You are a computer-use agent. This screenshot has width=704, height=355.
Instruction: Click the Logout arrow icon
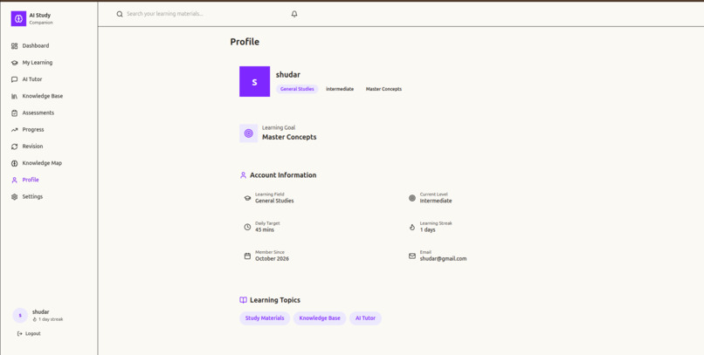[x=19, y=333]
